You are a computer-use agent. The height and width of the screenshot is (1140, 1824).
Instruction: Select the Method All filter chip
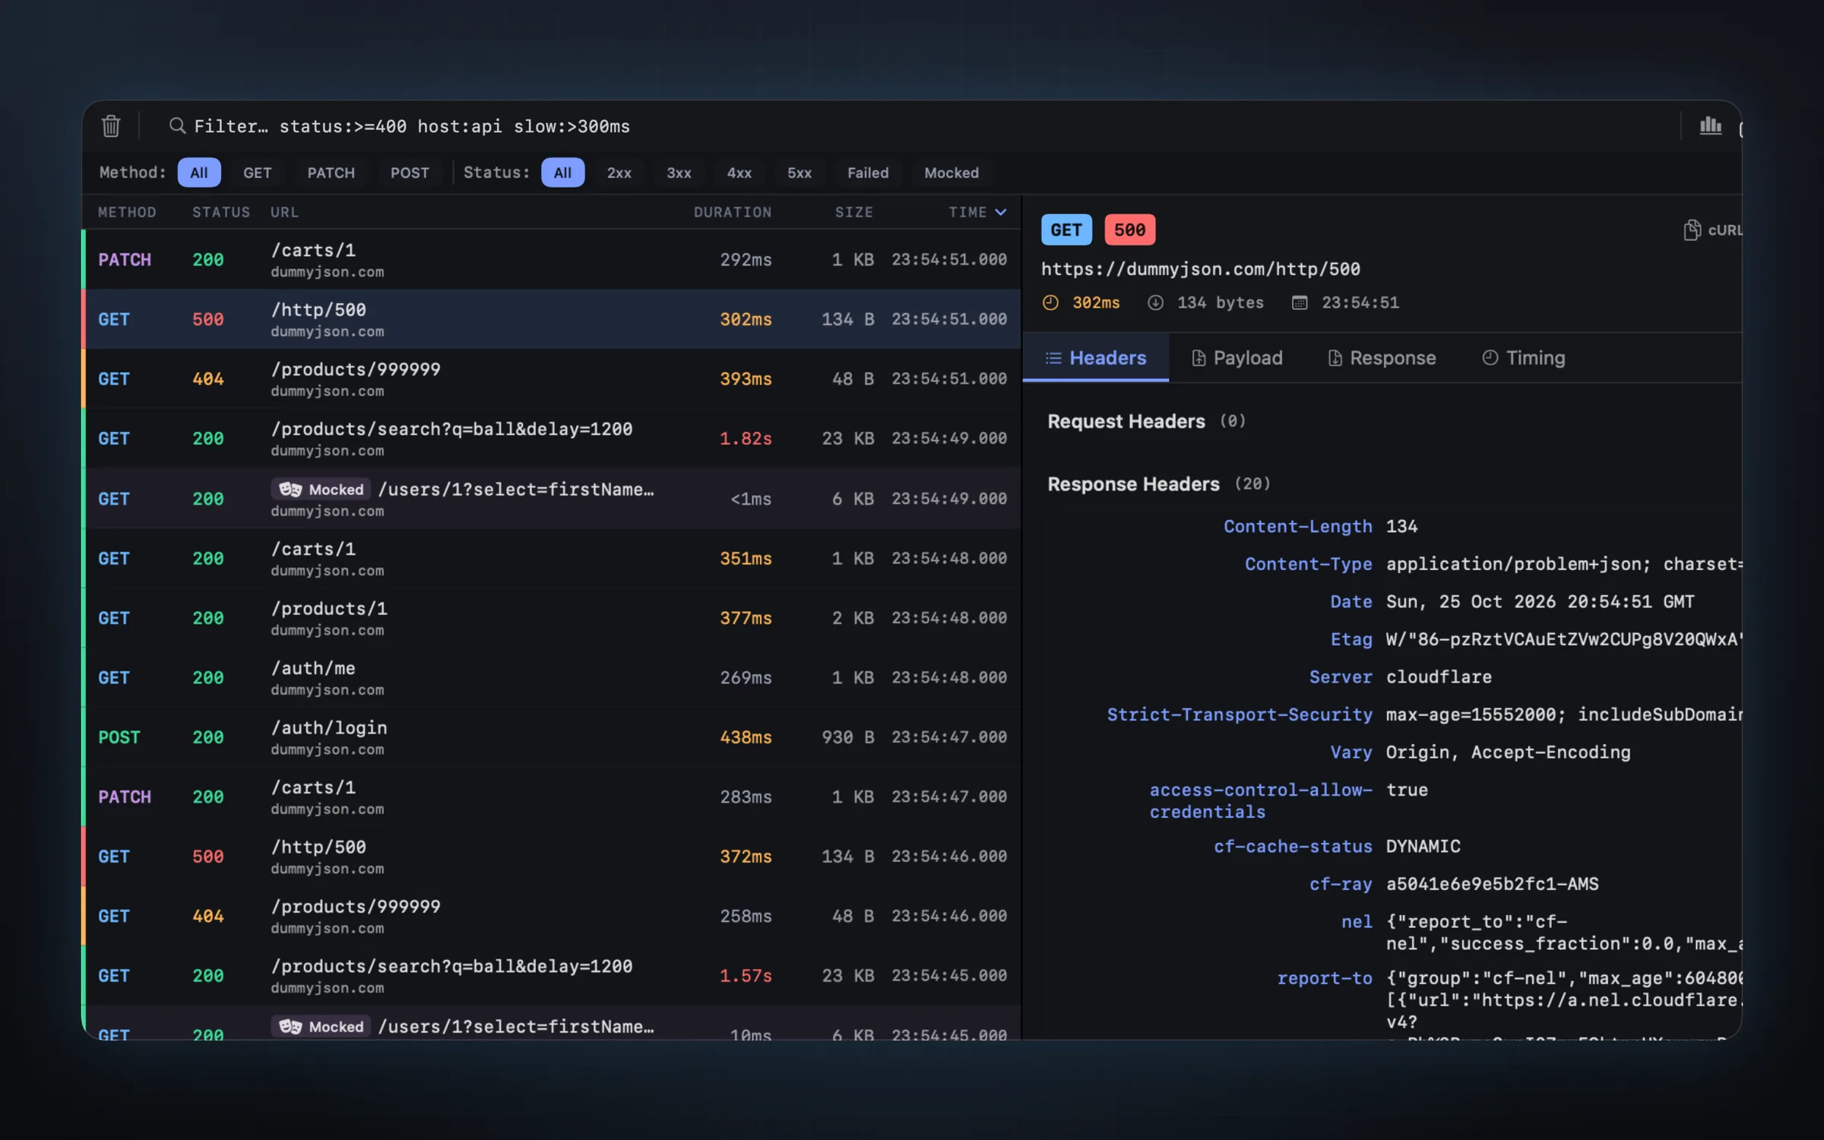(x=199, y=173)
